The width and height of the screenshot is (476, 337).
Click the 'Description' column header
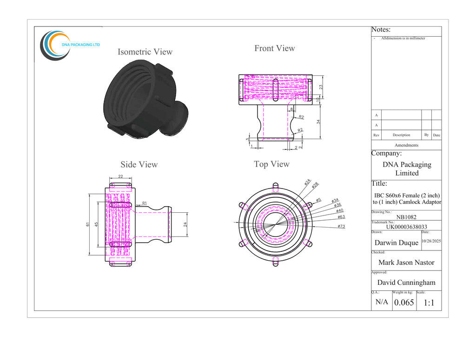point(401,135)
